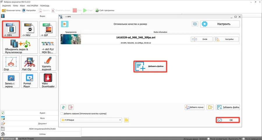Toggle the После завершения checkbox
This screenshot has height=140, width=262.
tap(244, 139)
